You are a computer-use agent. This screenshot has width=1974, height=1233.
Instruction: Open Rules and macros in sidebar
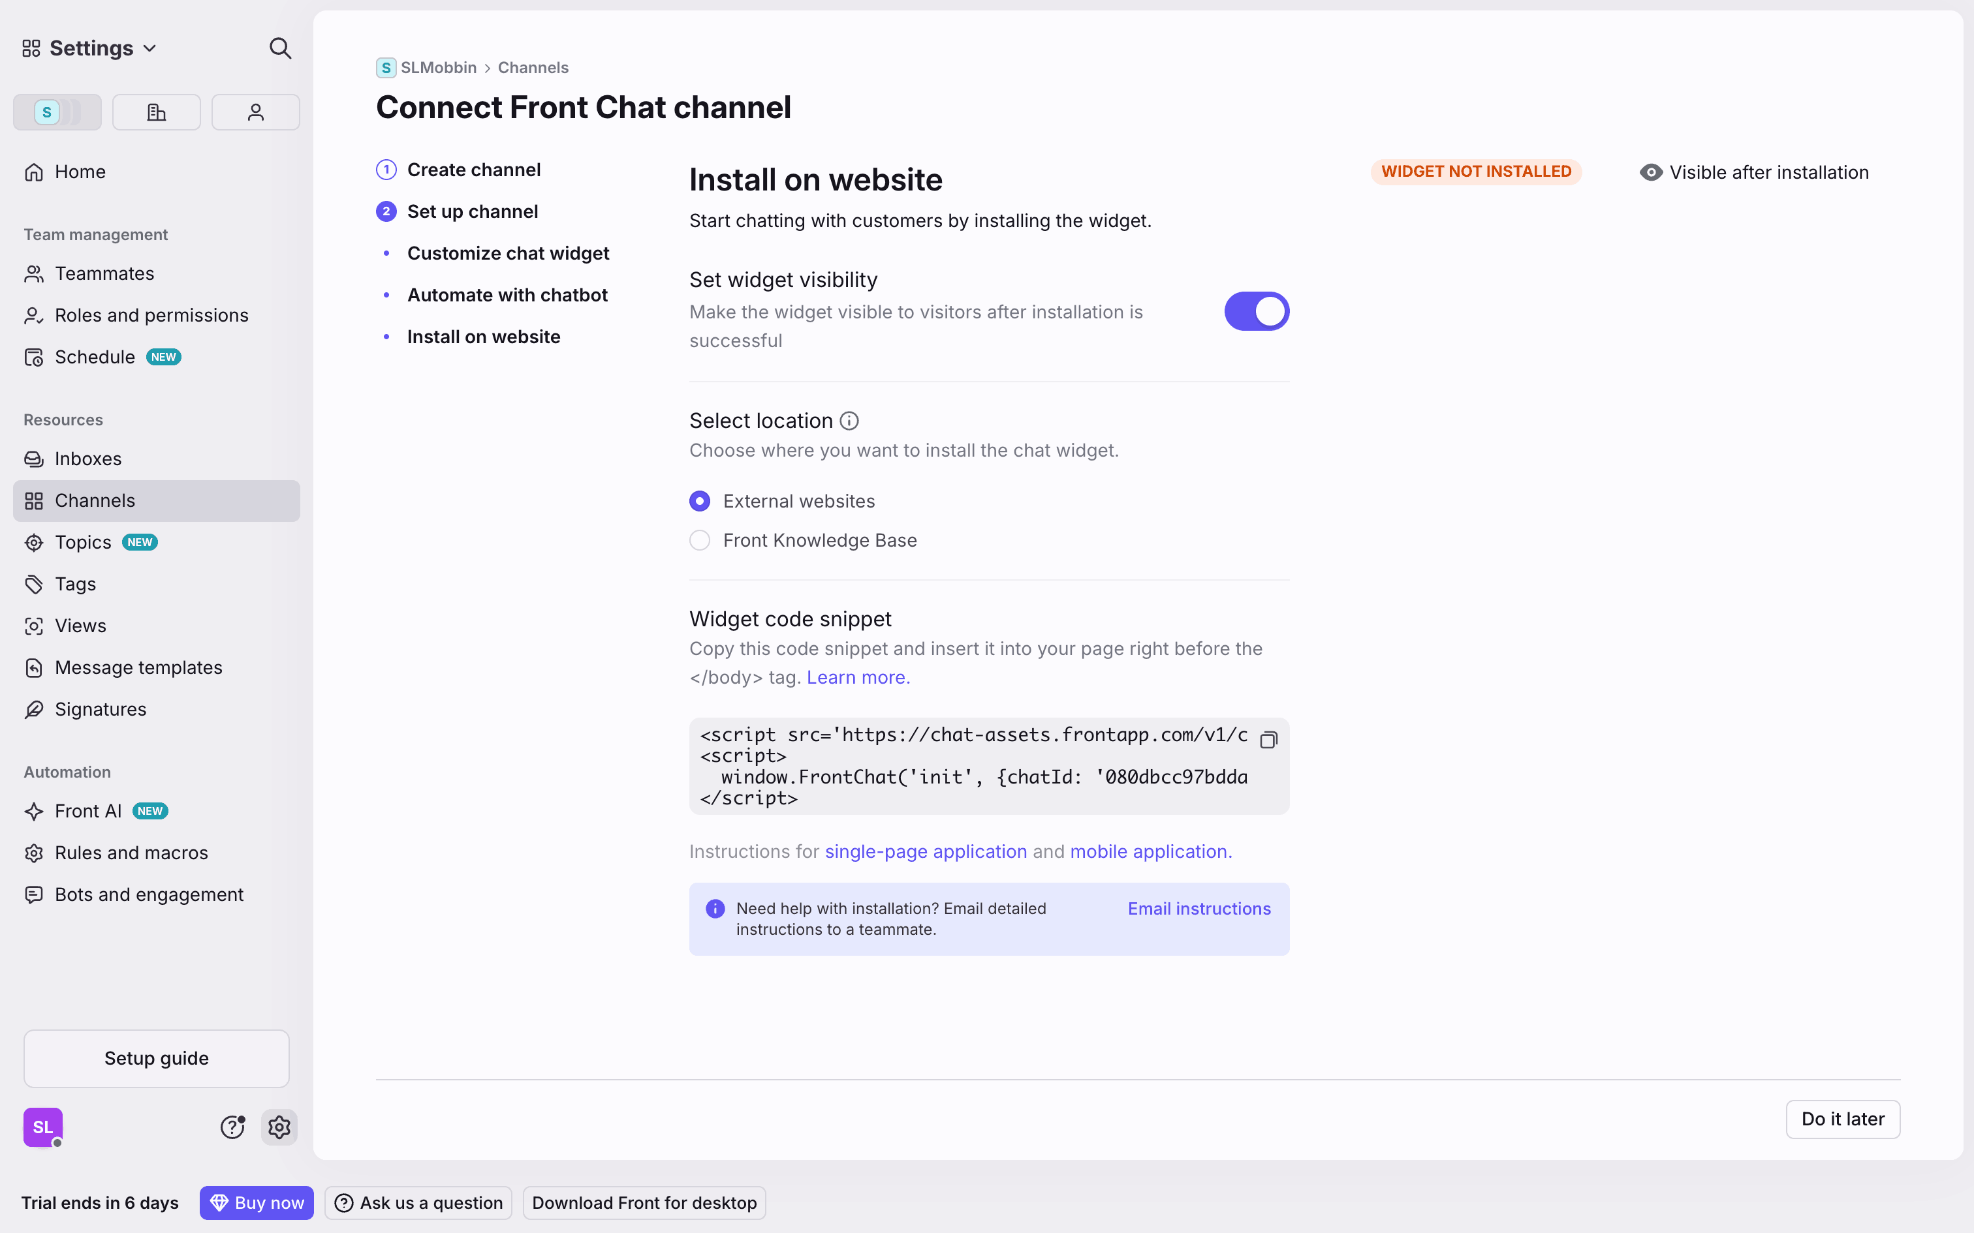131,853
